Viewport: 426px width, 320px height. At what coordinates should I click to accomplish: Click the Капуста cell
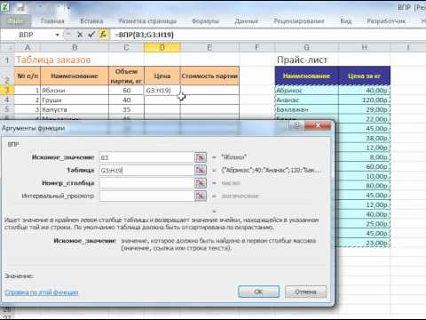point(75,109)
